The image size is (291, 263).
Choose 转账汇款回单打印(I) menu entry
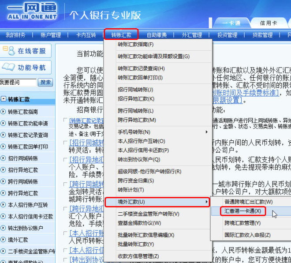140,78
